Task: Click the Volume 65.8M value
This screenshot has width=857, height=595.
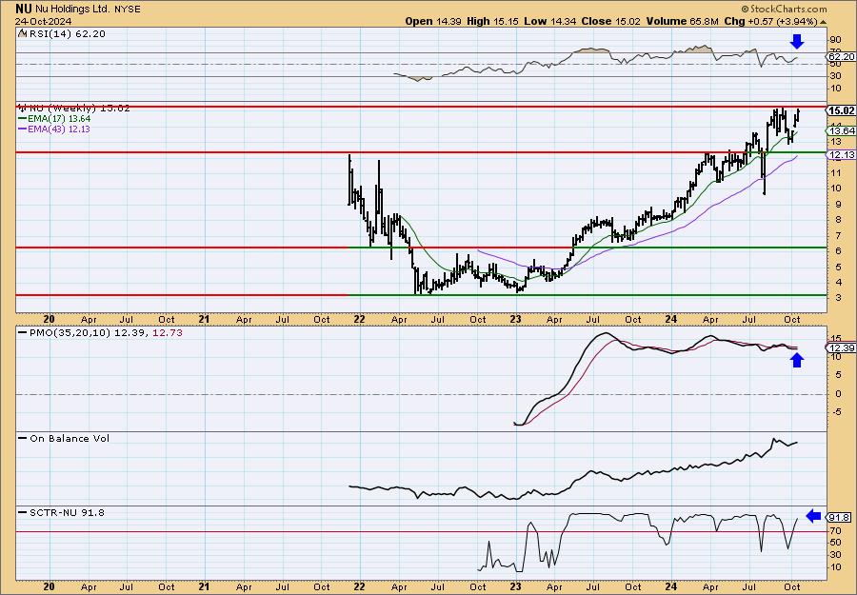Action: click(x=683, y=21)
